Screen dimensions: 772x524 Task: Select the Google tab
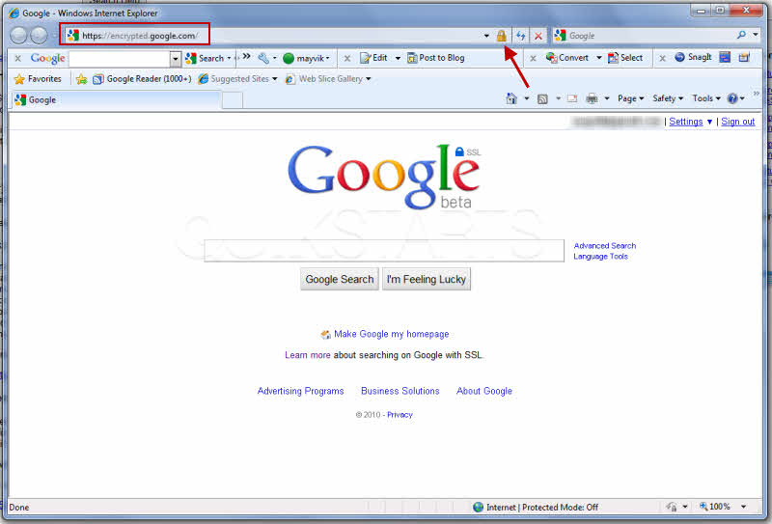coord(116,100)
